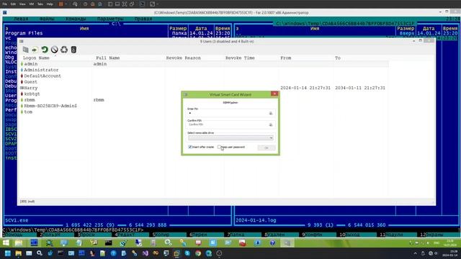Open Edge icon on host taskbar

click(209, 253)
